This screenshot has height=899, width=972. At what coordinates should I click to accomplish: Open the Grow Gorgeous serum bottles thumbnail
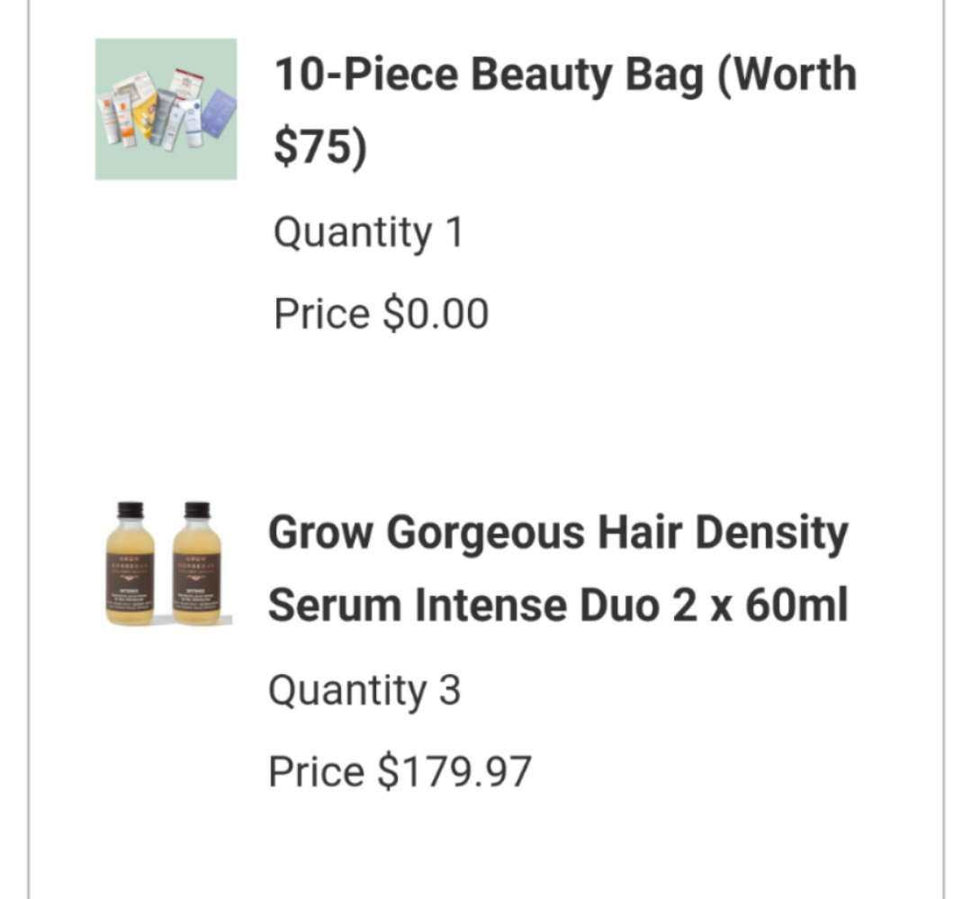point(166,564)
